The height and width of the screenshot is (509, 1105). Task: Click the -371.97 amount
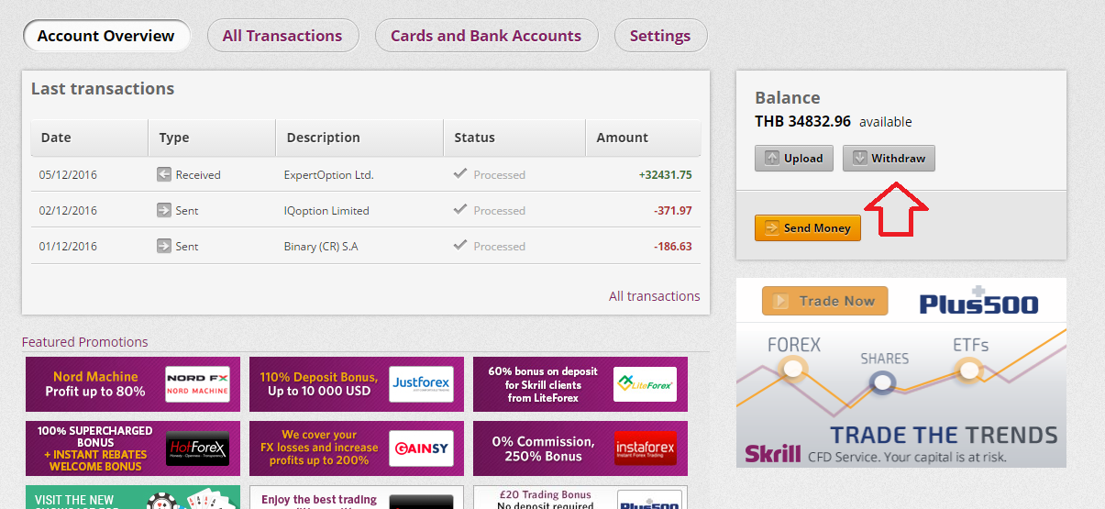click(x=673, y=210)
